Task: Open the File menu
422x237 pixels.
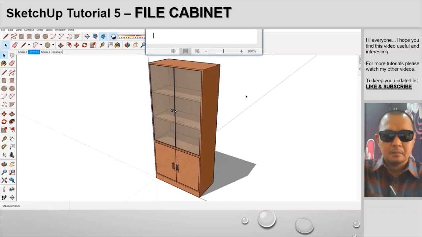Action: pos(3,30)
